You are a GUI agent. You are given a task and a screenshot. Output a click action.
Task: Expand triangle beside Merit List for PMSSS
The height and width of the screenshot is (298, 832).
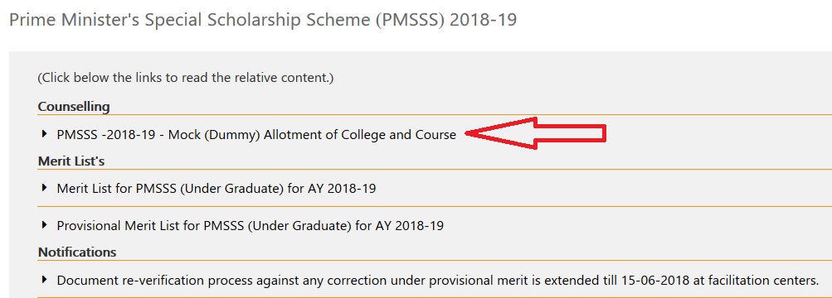(x=44, y=188)
